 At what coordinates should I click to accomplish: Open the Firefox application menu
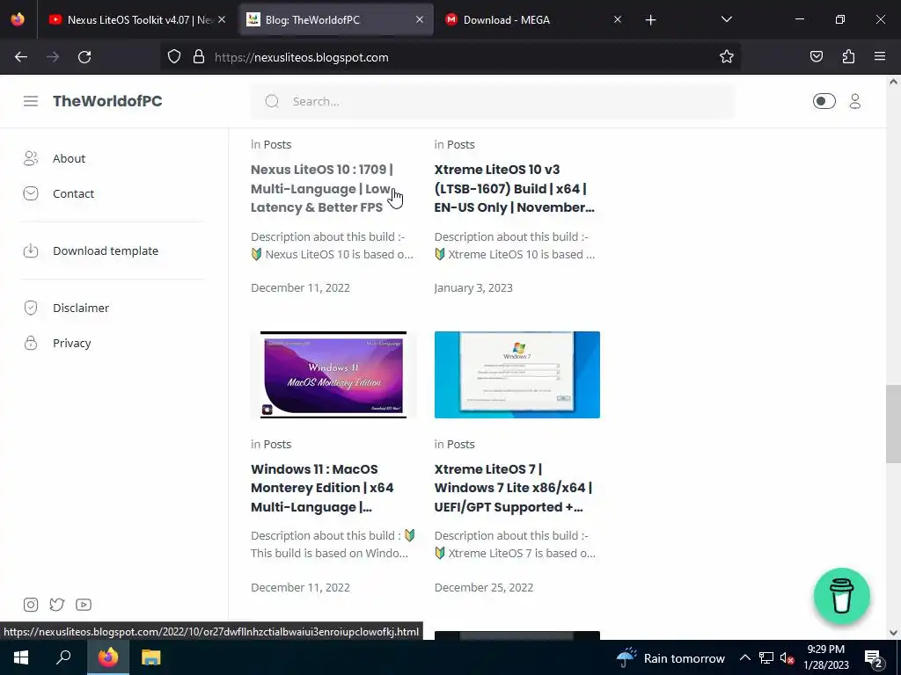880,57
